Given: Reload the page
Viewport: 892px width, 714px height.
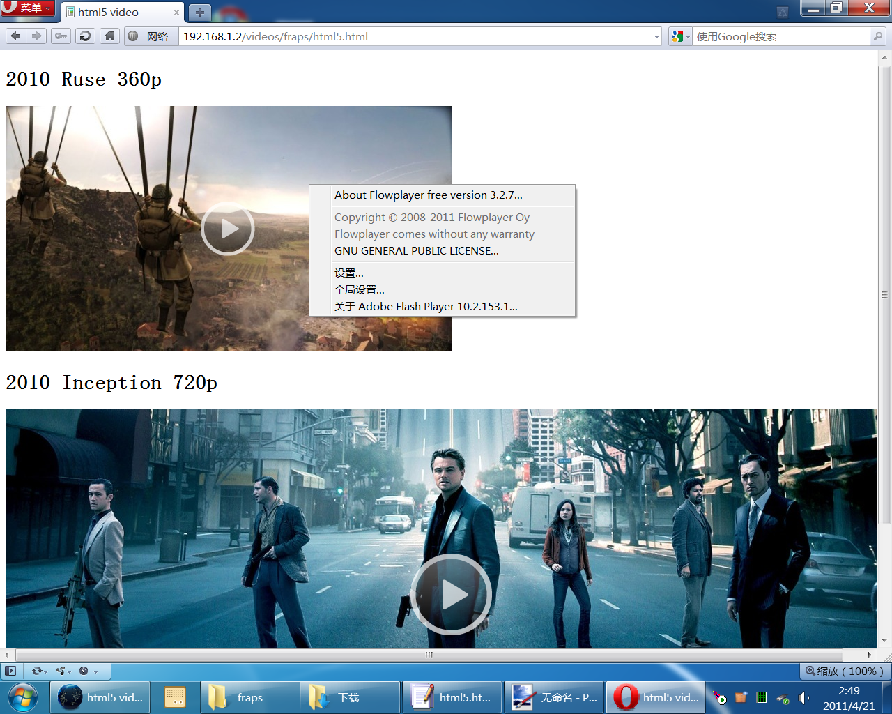Looking at the screenshot, I should click(85, 36).
